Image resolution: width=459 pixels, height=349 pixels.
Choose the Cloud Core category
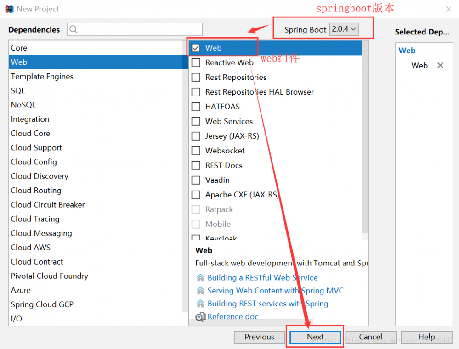pyautogui.click(x=96, y=133)
